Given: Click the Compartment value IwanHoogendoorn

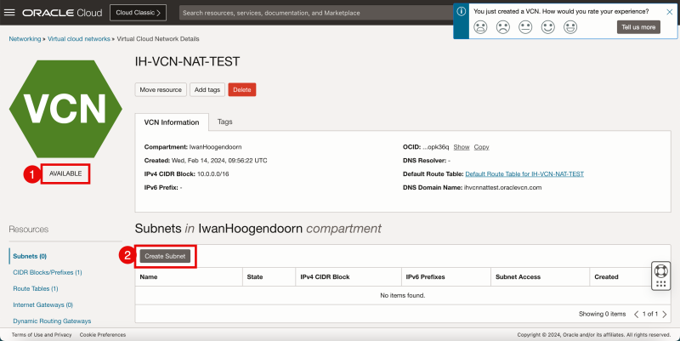Looking at the screenshot, I should tap(215, 147).
